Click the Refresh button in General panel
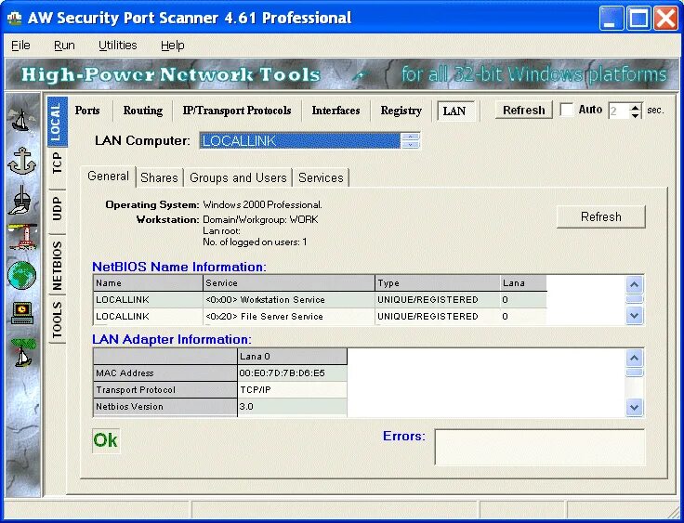The width and height of the screenshot is (684, 523). pyautogui.click(x=600, y=216)
